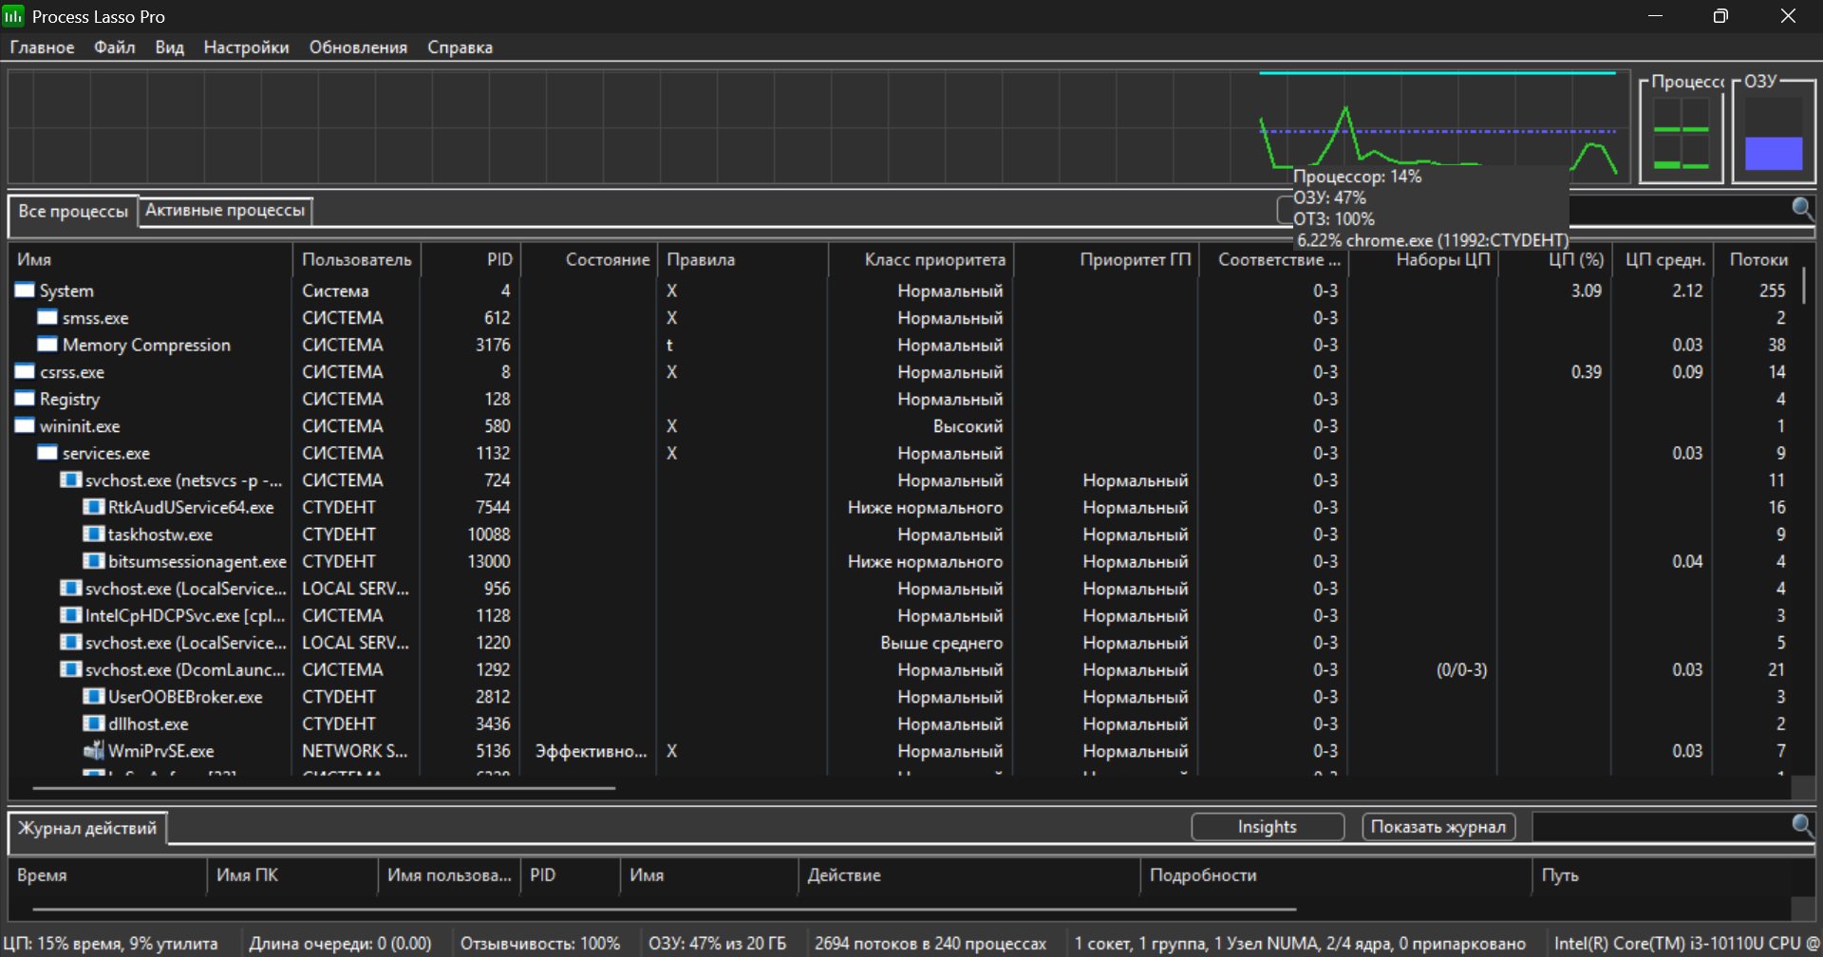Click the icon next to RtkAudUService64.exe
This screenshot has height=957, width=1823.
click(x=93, y=507)
